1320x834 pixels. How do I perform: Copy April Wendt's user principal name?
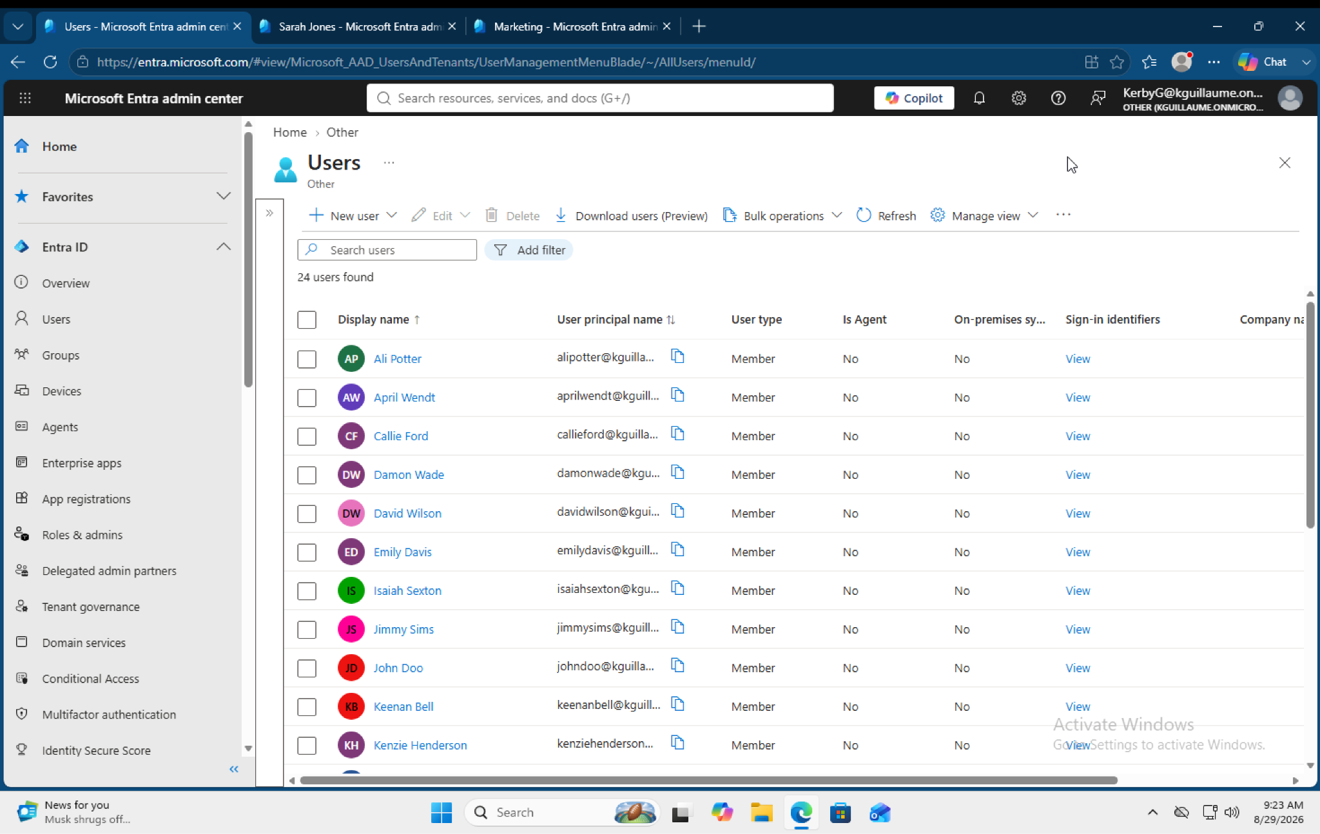[x=677, y=395]
